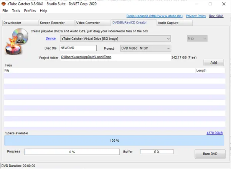Switch to the Downloader tab
The image size is (231, 169).
[20, 23]
